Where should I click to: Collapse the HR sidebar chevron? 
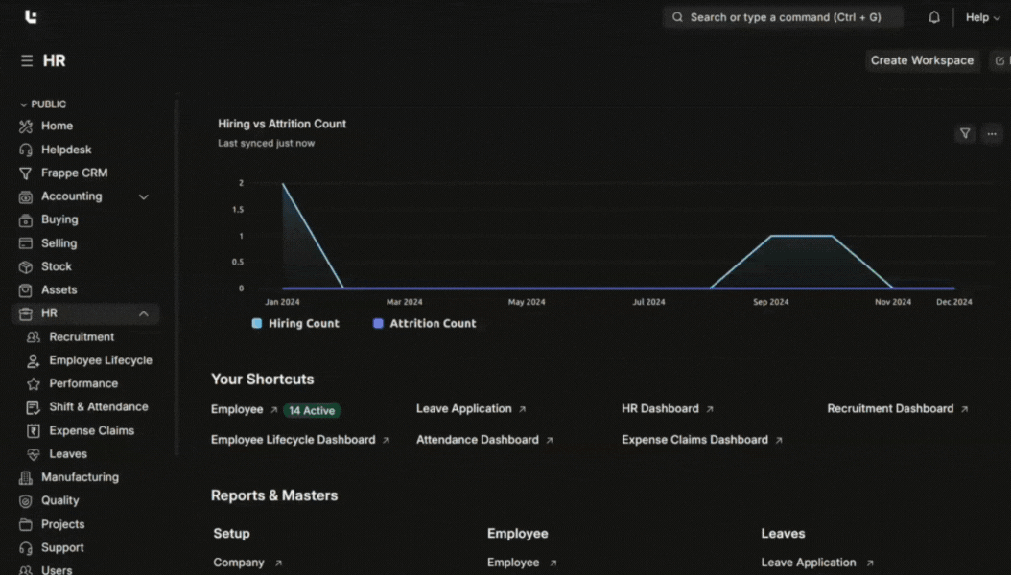tap(144, 314)
